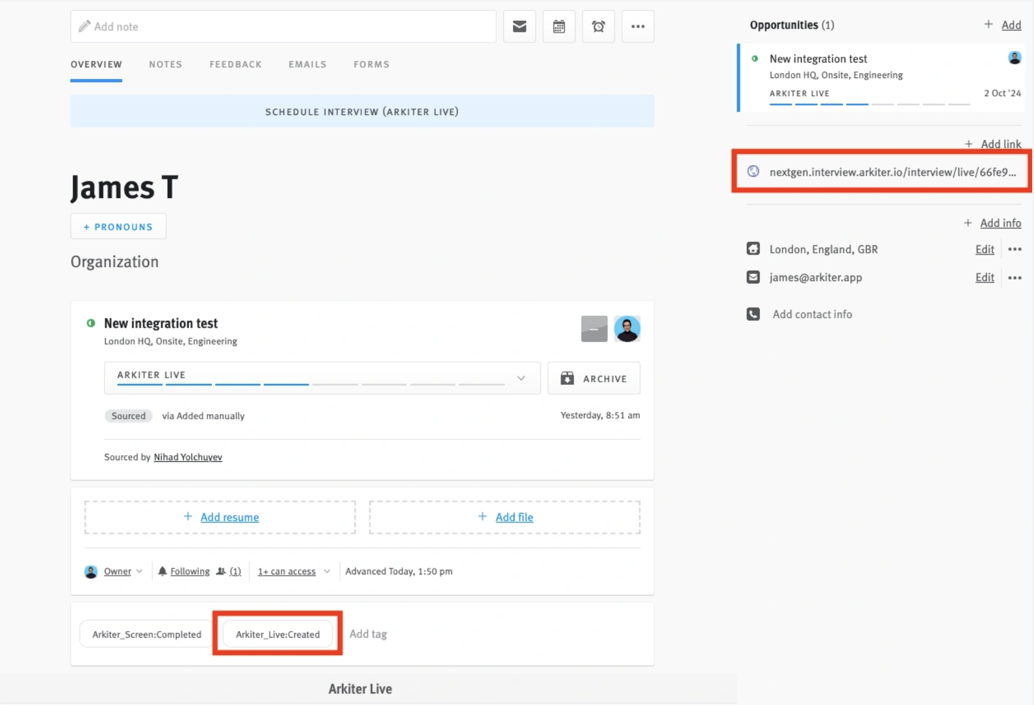Open more options for james@arkiter.app row
This screenshot has height=705, width=1034.
point(1014,277)
